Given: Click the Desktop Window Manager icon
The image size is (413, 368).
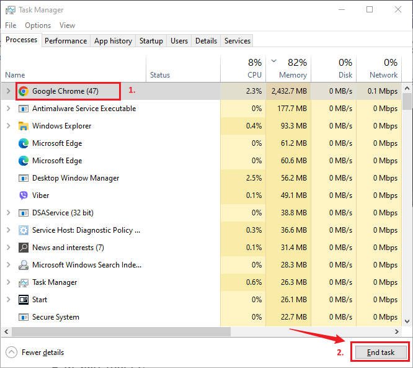Looking at the screenshot, I should [x=24, y=178].
